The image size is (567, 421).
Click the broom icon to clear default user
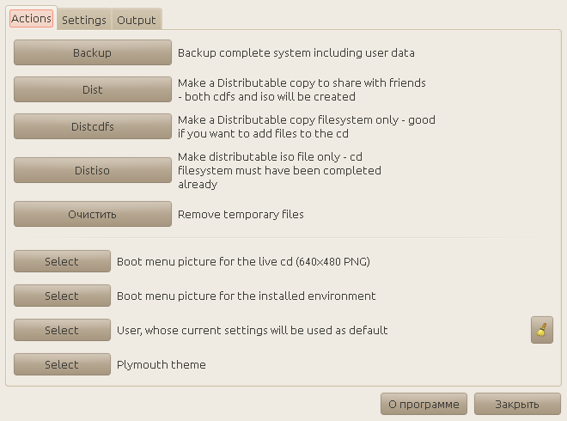[542, 330]
